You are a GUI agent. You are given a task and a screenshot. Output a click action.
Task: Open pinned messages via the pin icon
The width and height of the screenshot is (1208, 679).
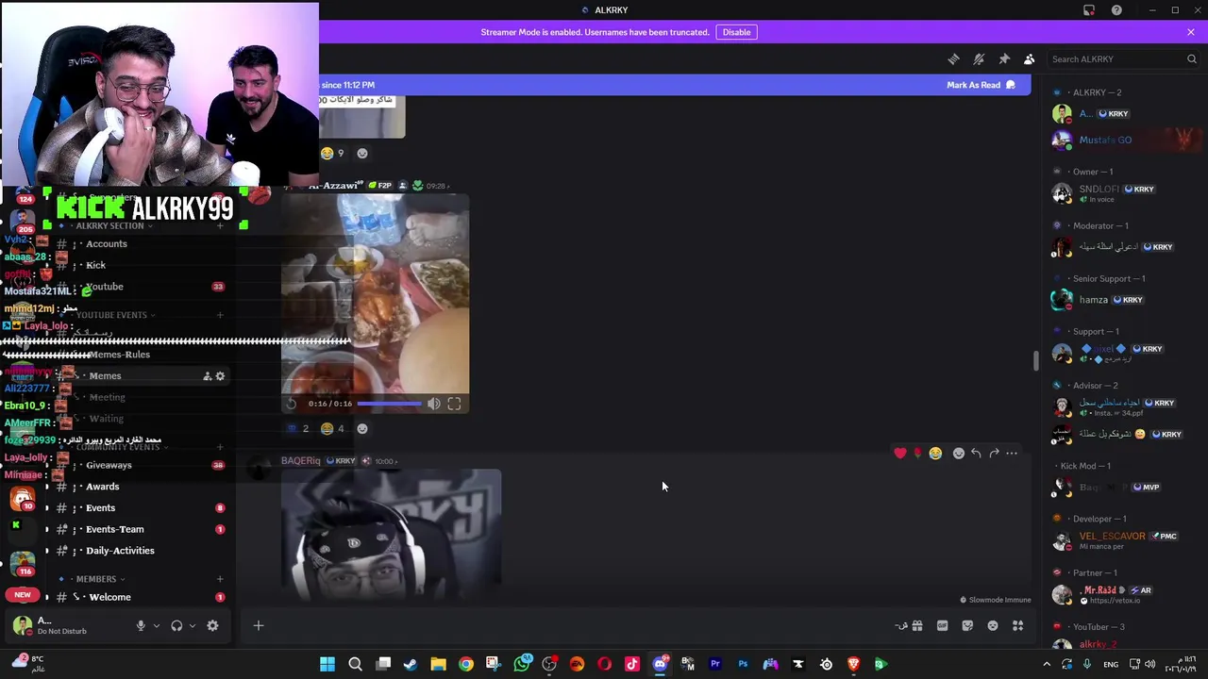[x=1004, y=58]
